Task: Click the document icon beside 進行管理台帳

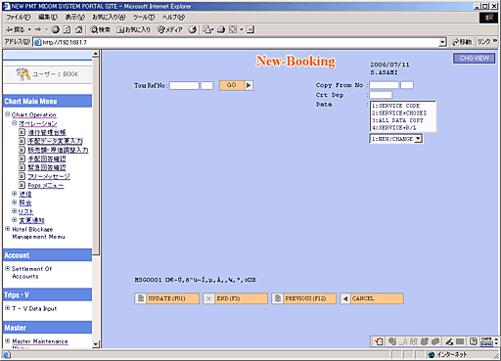Action: 22,132
